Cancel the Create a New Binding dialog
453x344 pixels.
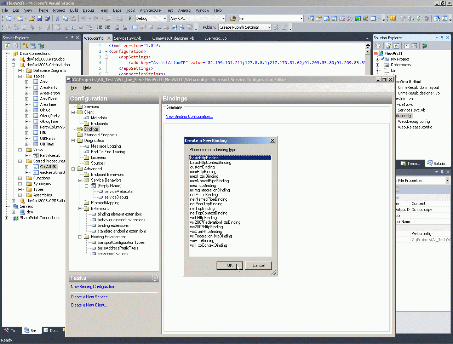click(258, 265)
